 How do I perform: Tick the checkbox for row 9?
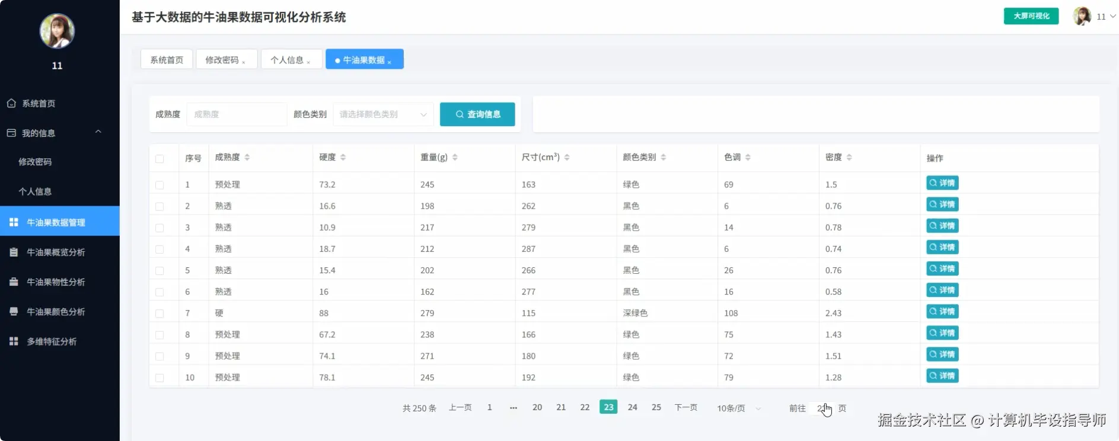[160, 356]
